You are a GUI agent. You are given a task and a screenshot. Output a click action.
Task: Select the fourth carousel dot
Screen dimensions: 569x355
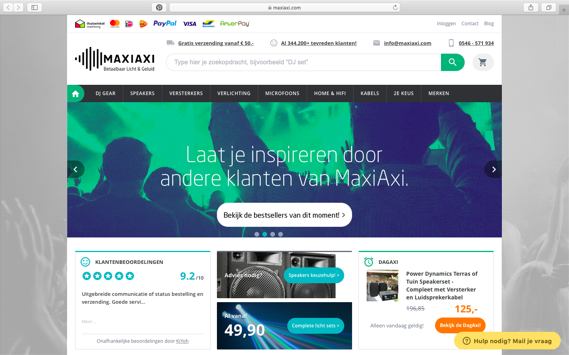[281, 234]
